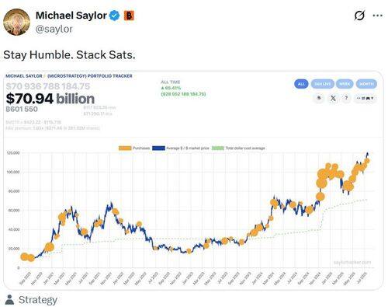
Task: Click the orange B affiliate badge
Action: [x=129, y=16]
